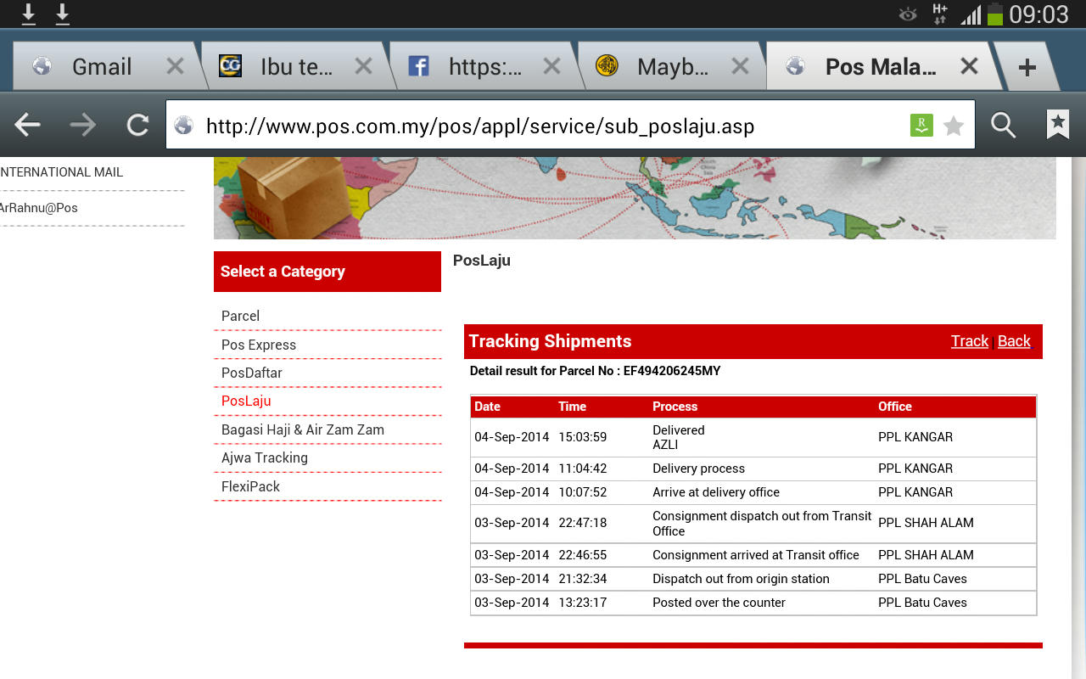Focus the URL address bar

(x=570, y=126)
